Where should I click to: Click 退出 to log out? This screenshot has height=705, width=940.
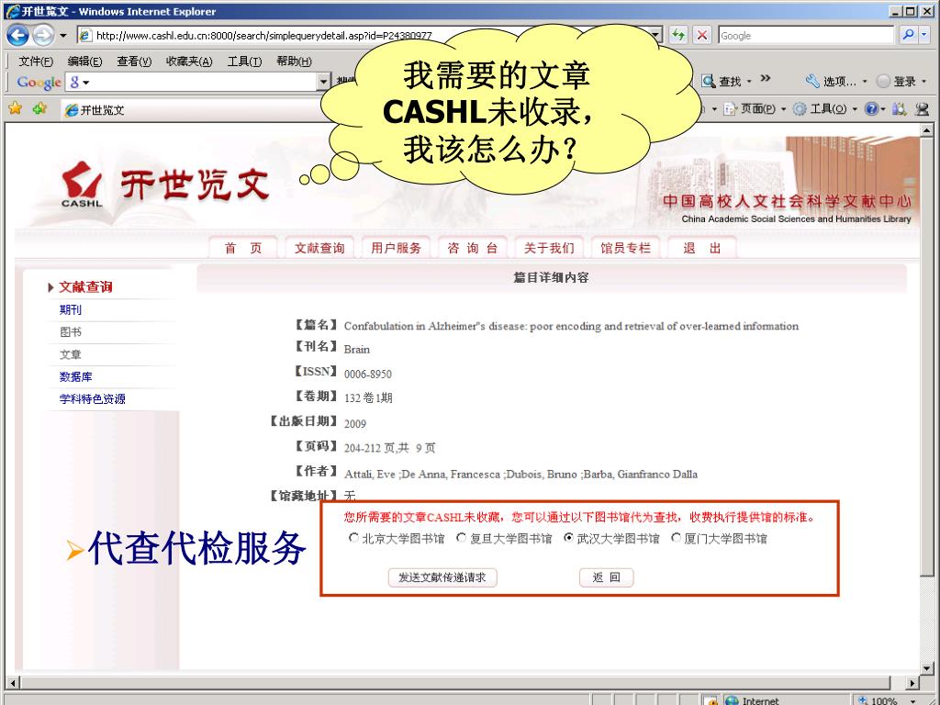tap(702, 248)
